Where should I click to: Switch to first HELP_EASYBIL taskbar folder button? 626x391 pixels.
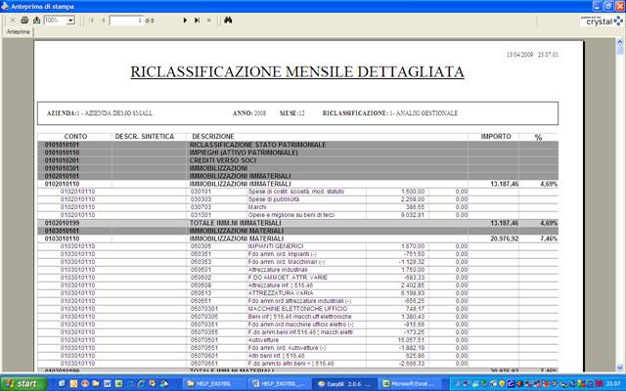214,384
